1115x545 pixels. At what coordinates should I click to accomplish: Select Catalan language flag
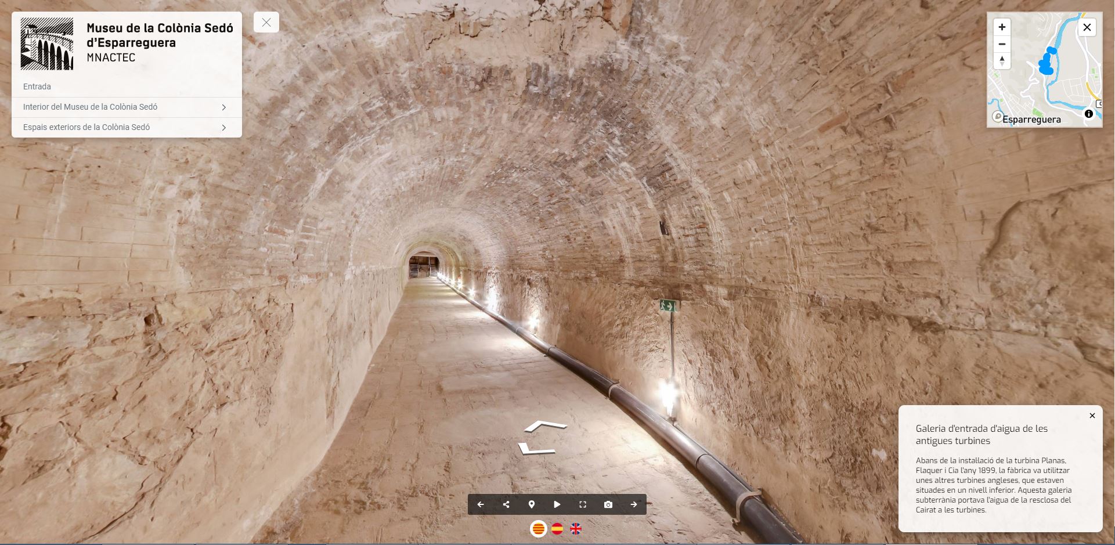point(539,529)
